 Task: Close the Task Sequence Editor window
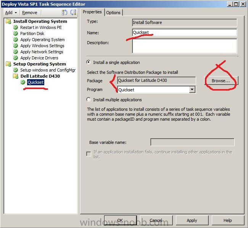tap(243, 4)
